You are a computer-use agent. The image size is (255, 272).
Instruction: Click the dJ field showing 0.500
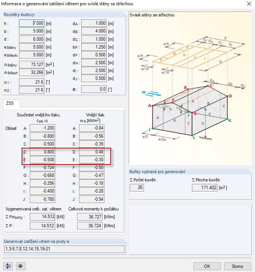click(94, 78)
